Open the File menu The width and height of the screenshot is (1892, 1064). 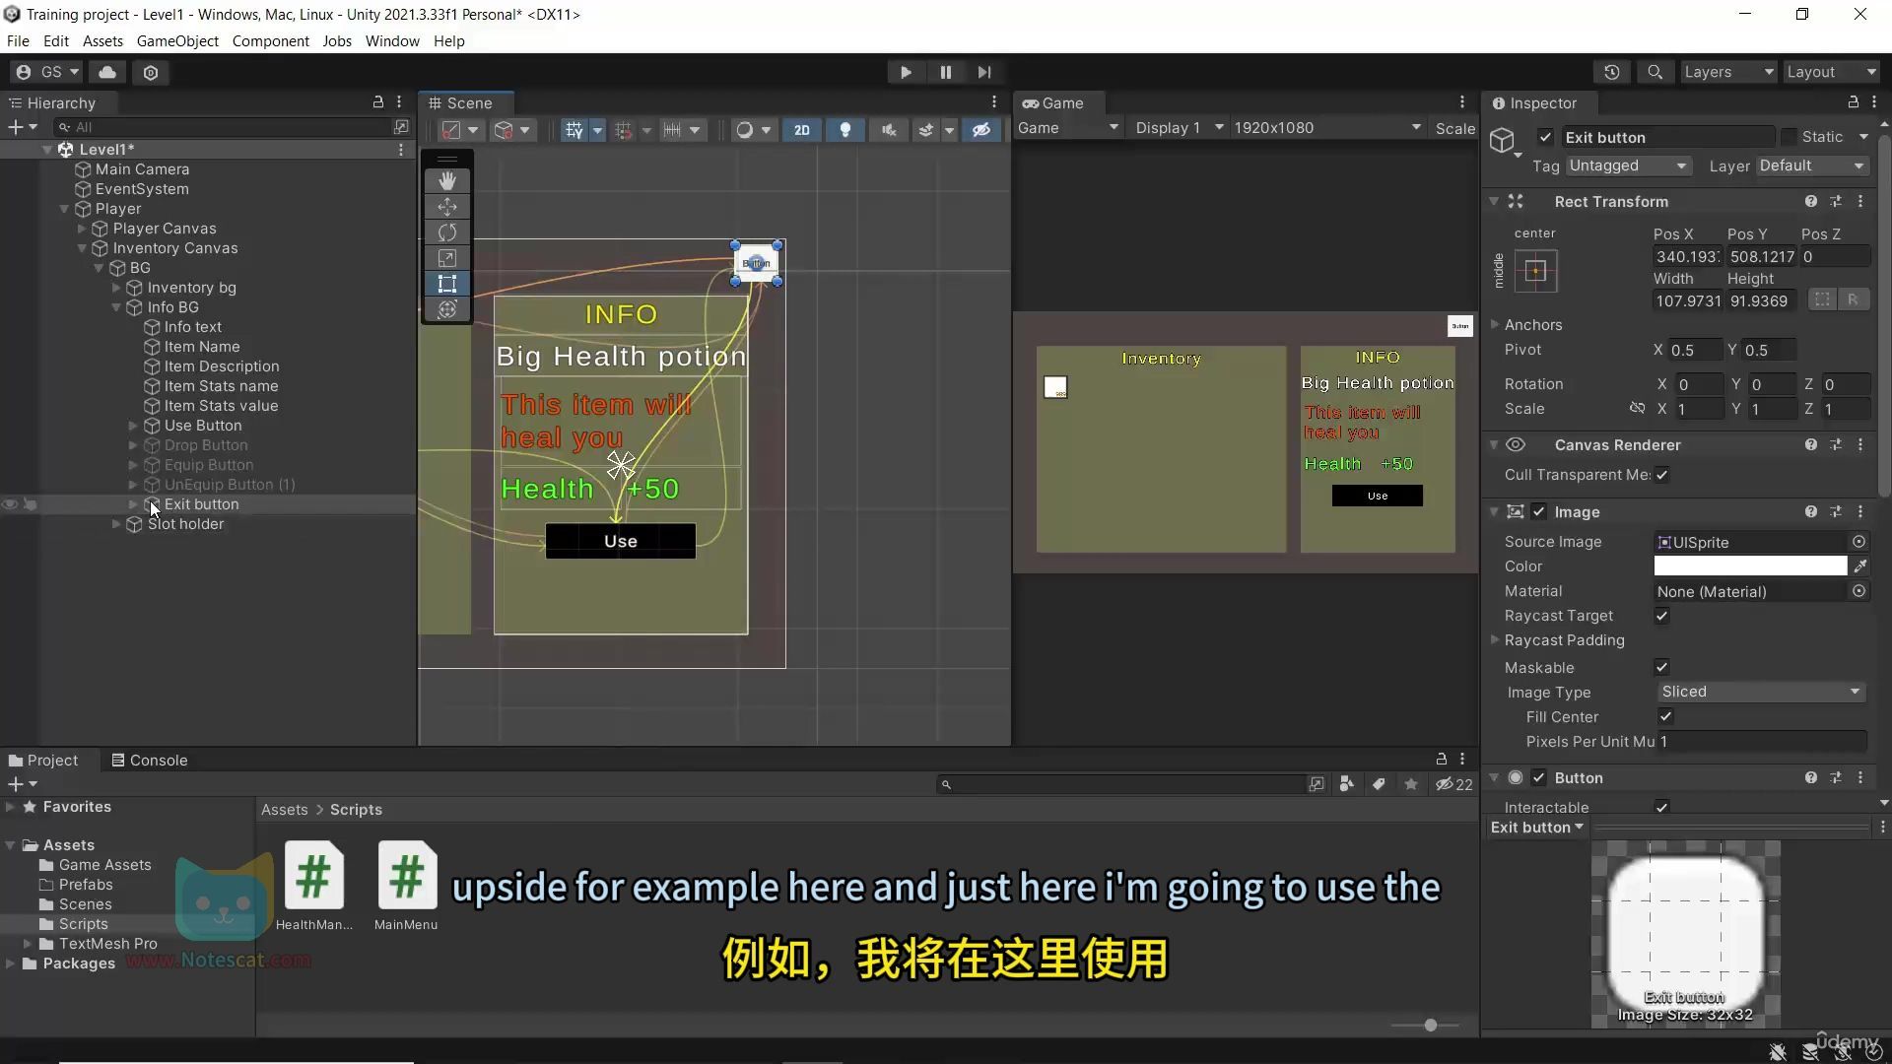click(18, 40)
